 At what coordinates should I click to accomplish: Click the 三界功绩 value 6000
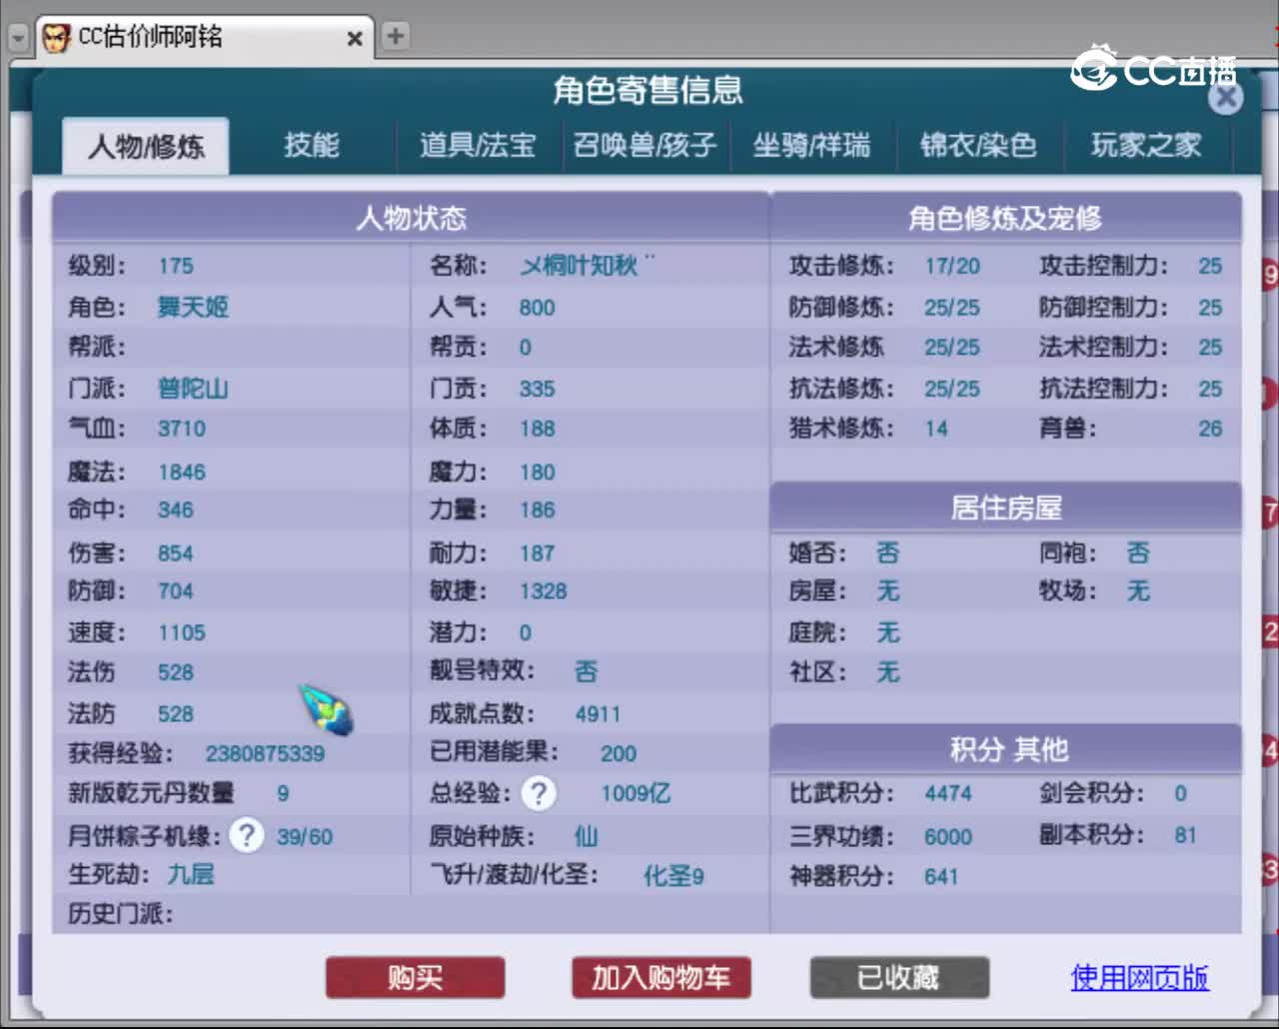point(948,836)
